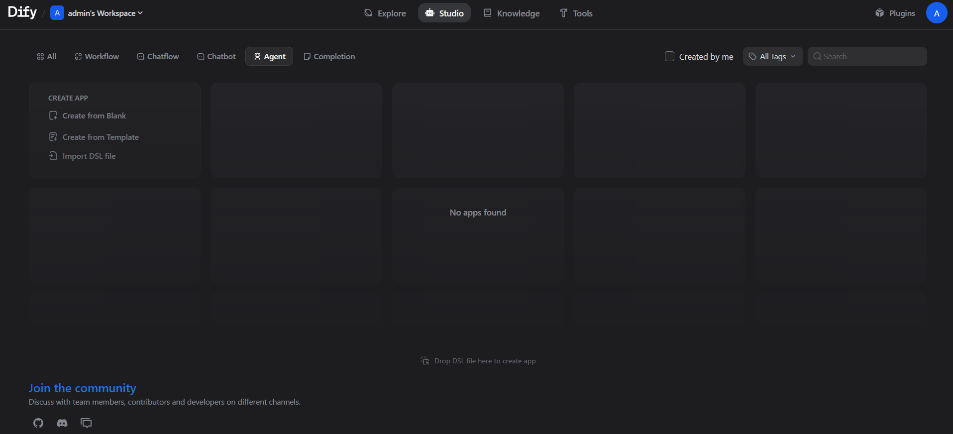Focus the Search apps input field
Viewport: 953px width, 434px height.
click(872, 57)
